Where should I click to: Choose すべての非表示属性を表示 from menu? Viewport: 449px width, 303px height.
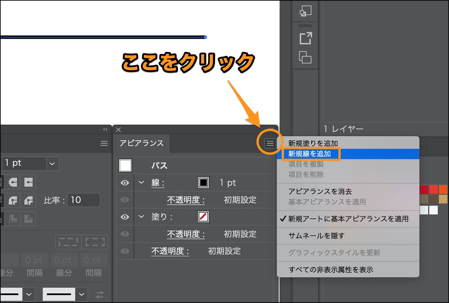348,270
